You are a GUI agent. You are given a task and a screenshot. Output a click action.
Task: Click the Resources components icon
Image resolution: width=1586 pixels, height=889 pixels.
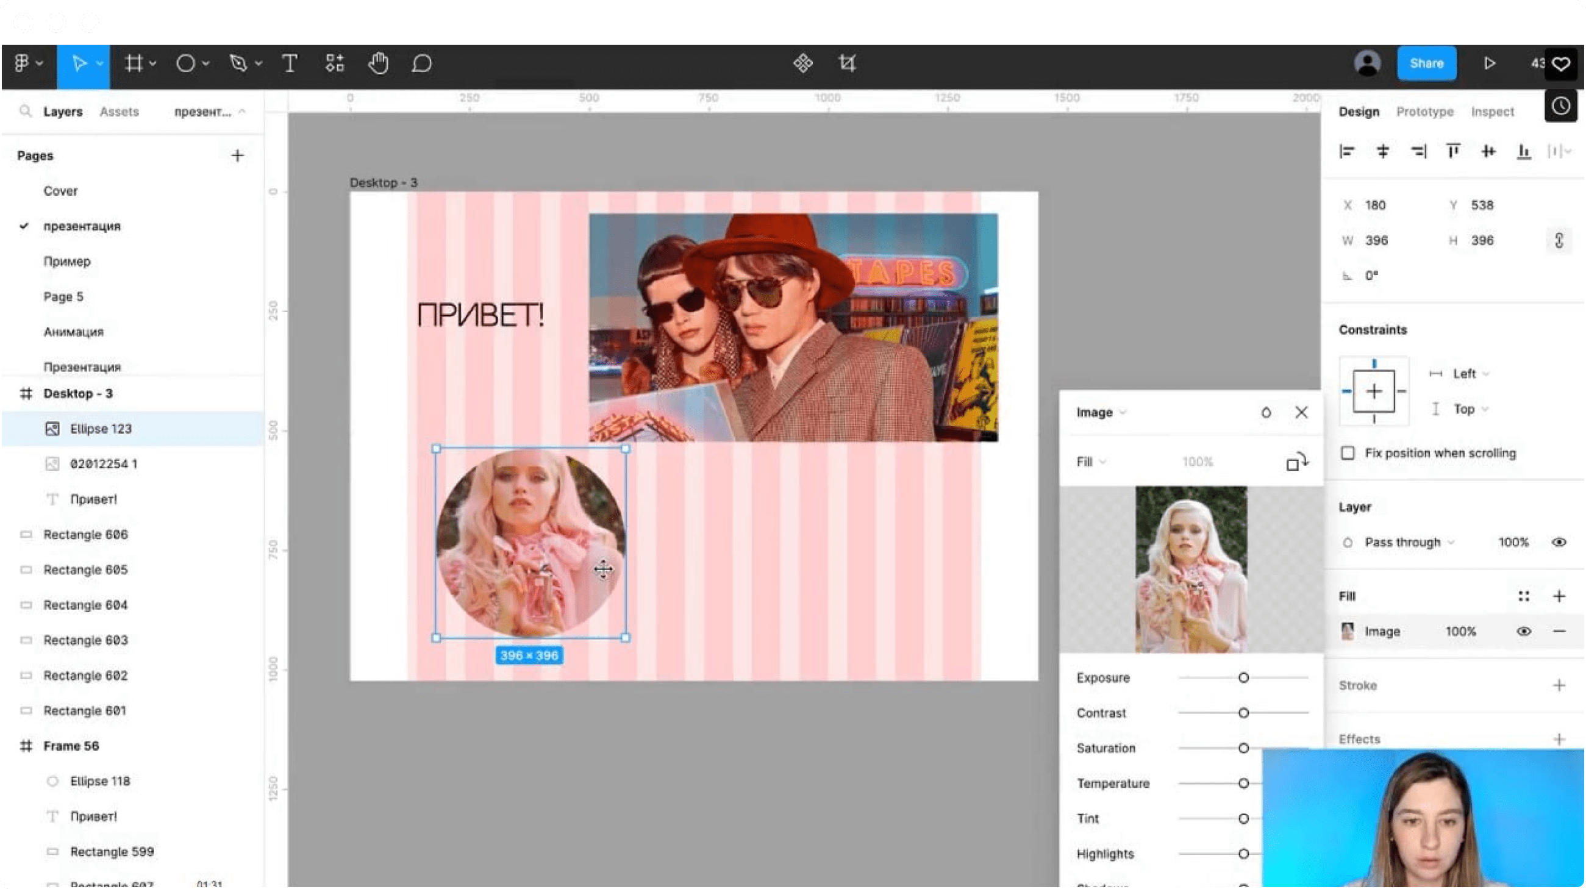pyautogui.click(x=334, y=63)
